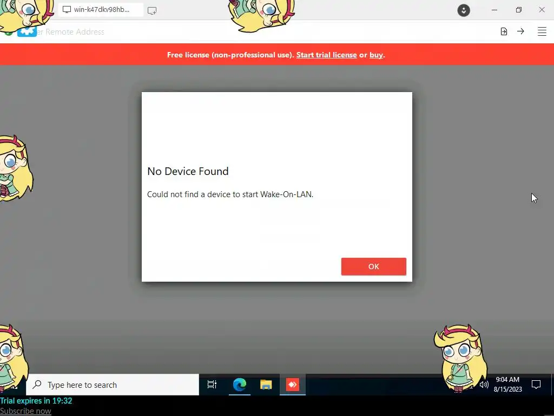Open the Start trial license link
Screen dimensions: 554x416
click(x=326, y=55)
